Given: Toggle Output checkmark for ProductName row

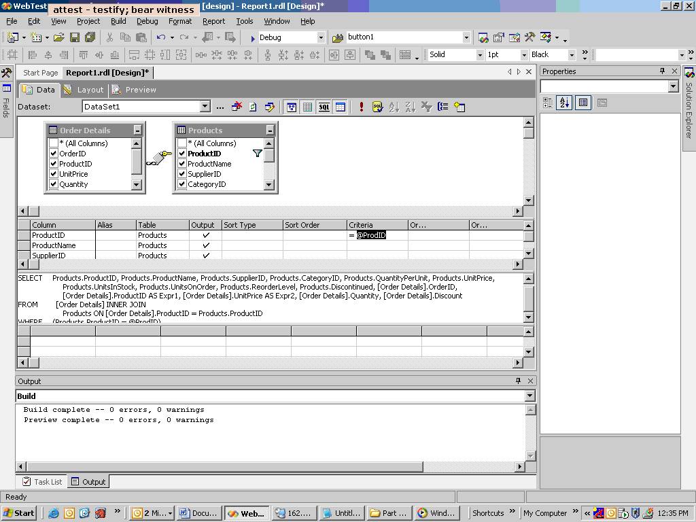Looking at the screenshot, I should click(205, 245).
